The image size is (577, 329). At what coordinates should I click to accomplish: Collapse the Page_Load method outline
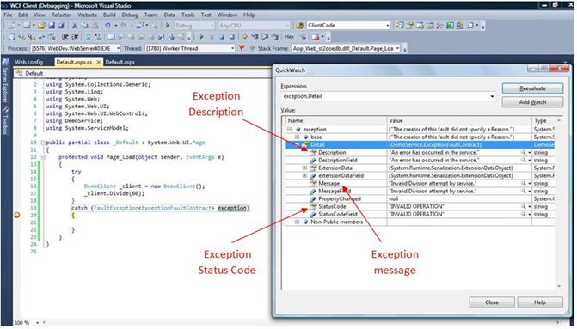pyautogui.click(x=43, y=157)
